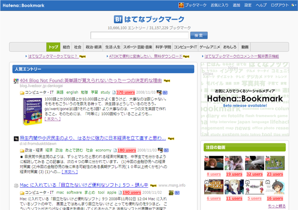This screenshot has width=298, height=210.
Task: Click the favicon of 404 Blog Not Found entry
Action: [x=16, y=81]
